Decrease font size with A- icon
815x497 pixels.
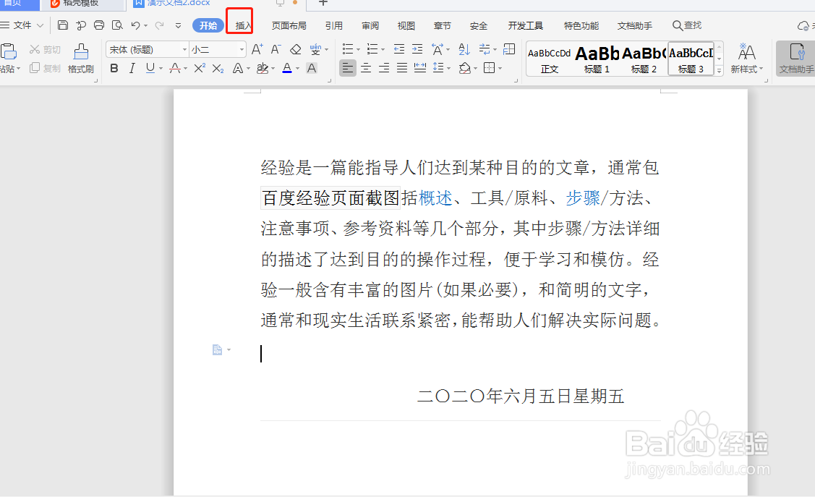276,49
